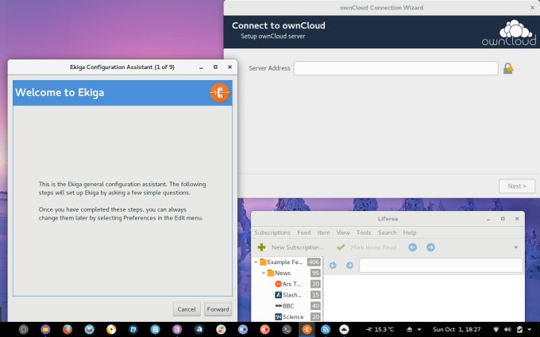This screenshot has height=337, width=540.
Task: Click the green plus New Subscription icon
Action: point(261,247)
